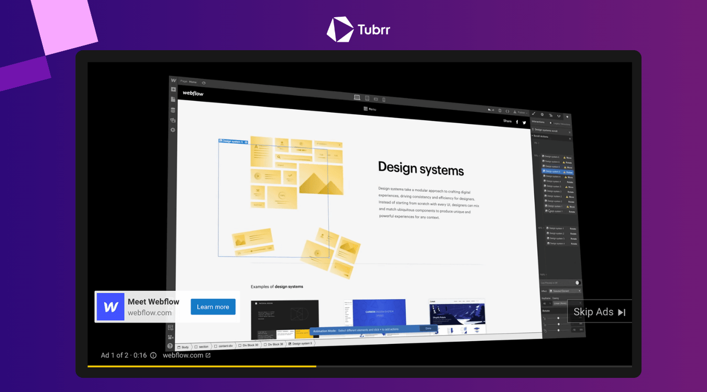
Task: Open the Pages panel icon
Action: (173, 99)
